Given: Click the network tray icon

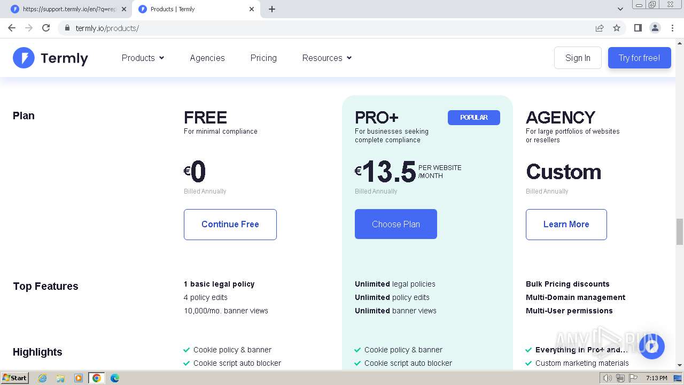Looking at the screenshot, I should tap(620, 378).
